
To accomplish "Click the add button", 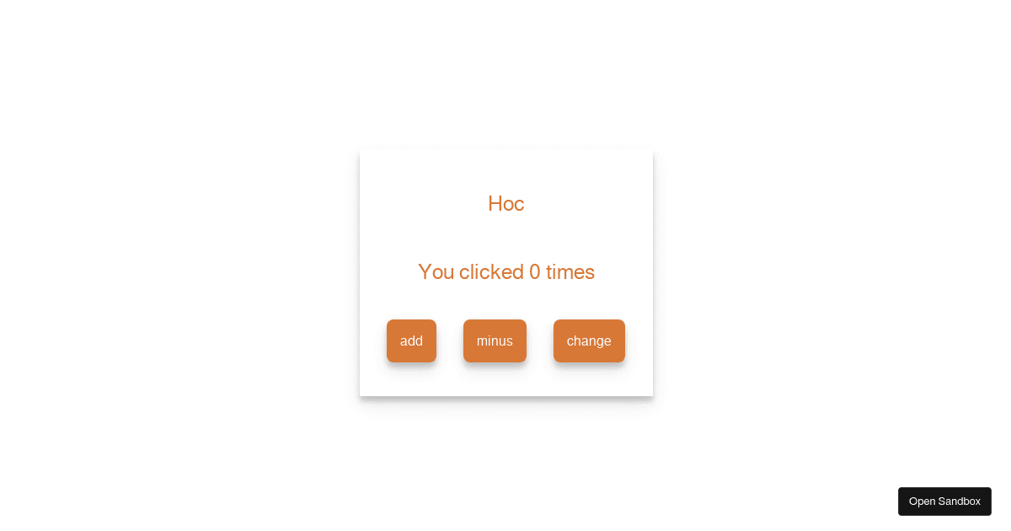I will tap(411, 341).
